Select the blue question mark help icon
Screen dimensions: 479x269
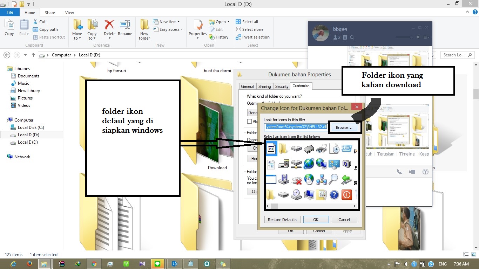tap(334, 195)
